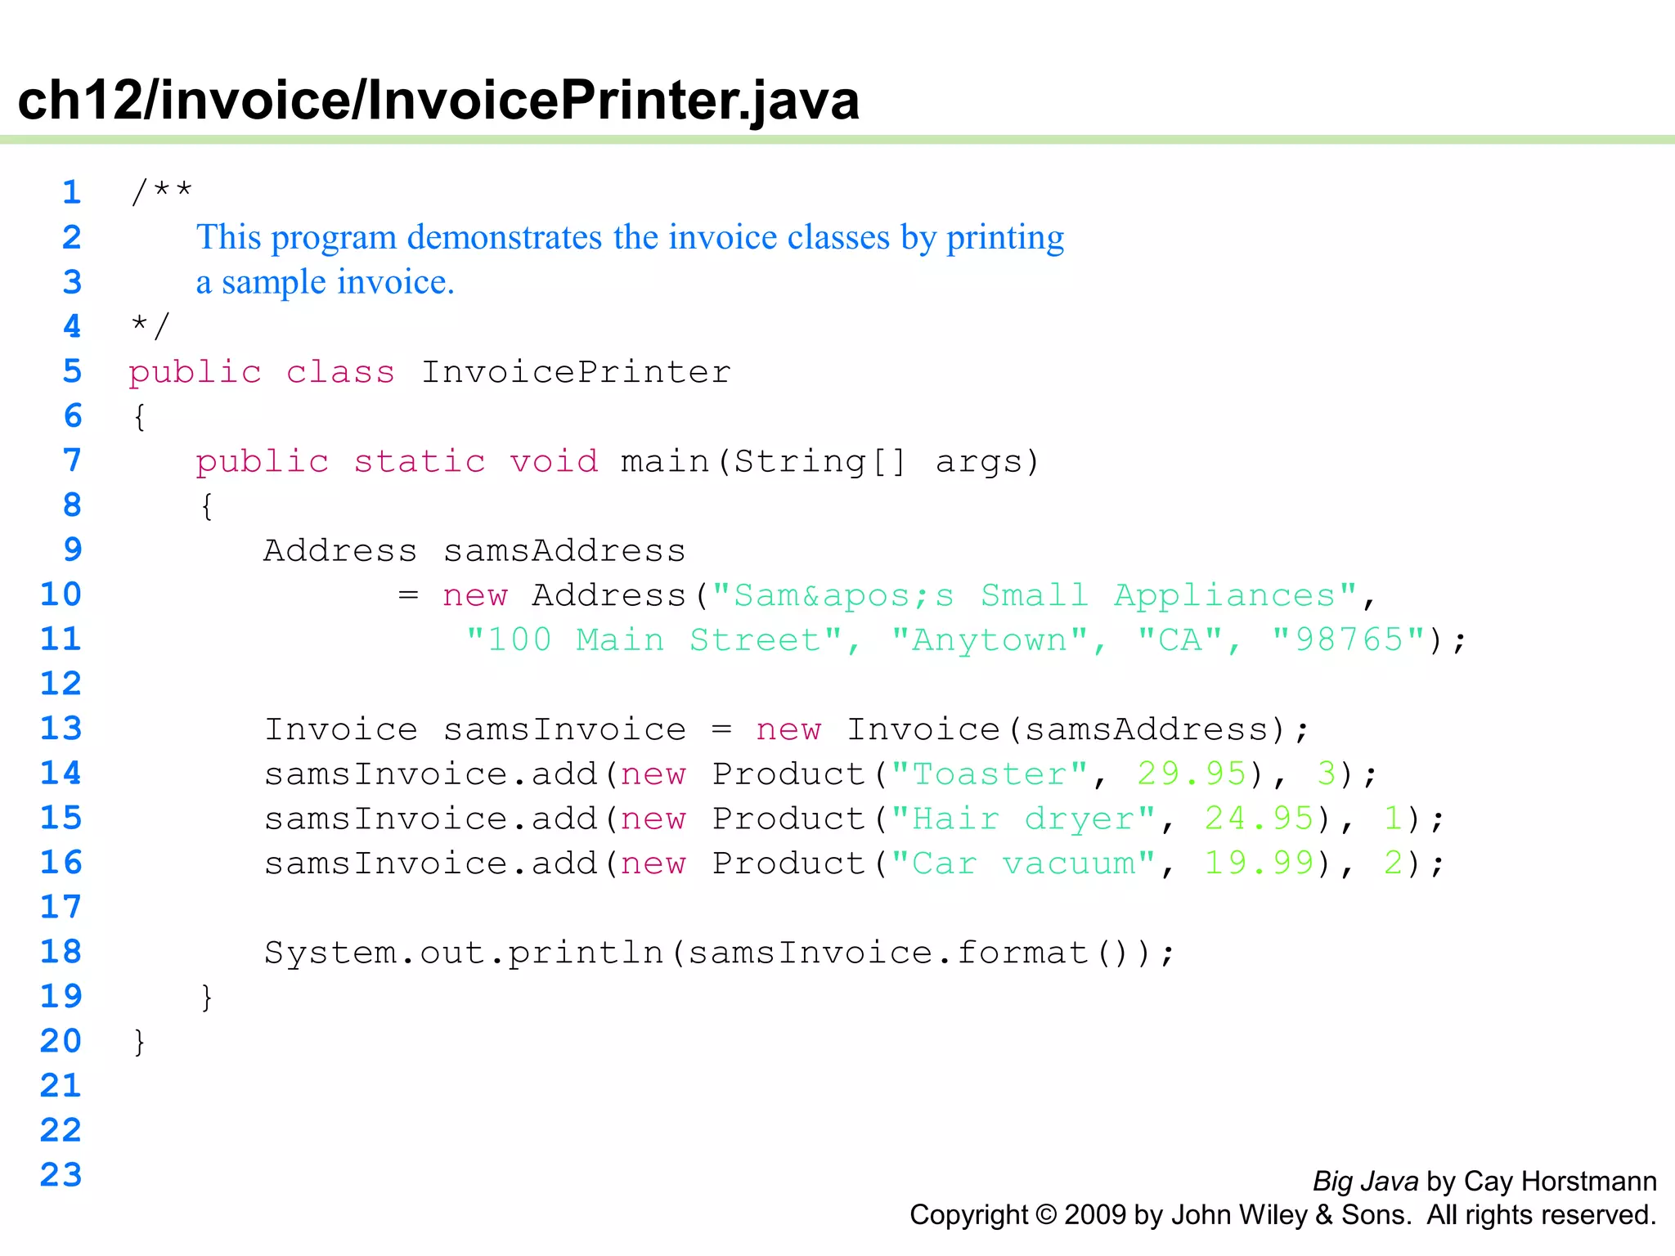The image size is (1675, 1256).
Task: Click the comment text 'a sample invoice.'
Action: [x=325, y=282]
